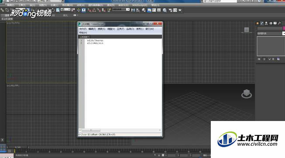Open the 搜索(S) menu in MAXScript editor
Screen dimensions: 285x158
pos(101,29)
